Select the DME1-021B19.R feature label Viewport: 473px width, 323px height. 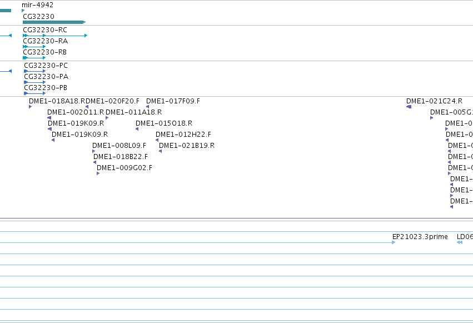pyautogui.click(x=187, y=146)
